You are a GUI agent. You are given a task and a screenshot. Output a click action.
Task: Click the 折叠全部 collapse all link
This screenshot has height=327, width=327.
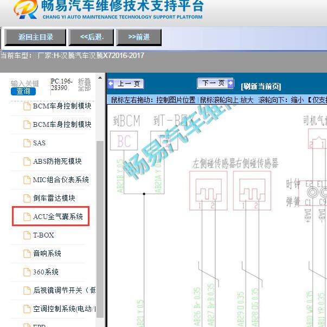pos(85,85)
